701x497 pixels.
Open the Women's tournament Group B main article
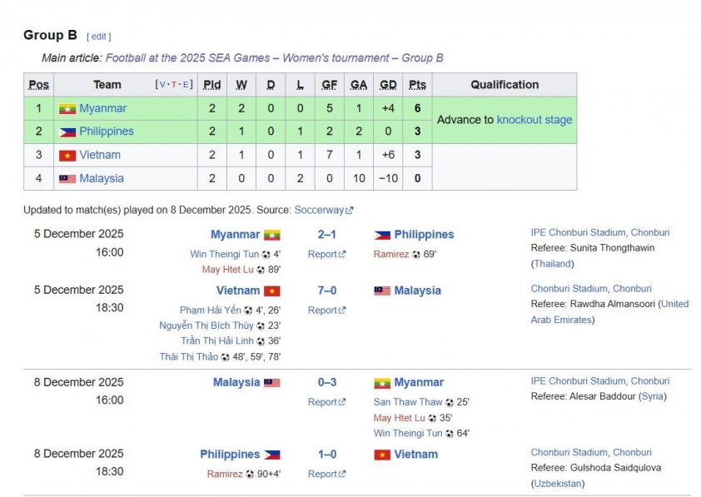274,58
